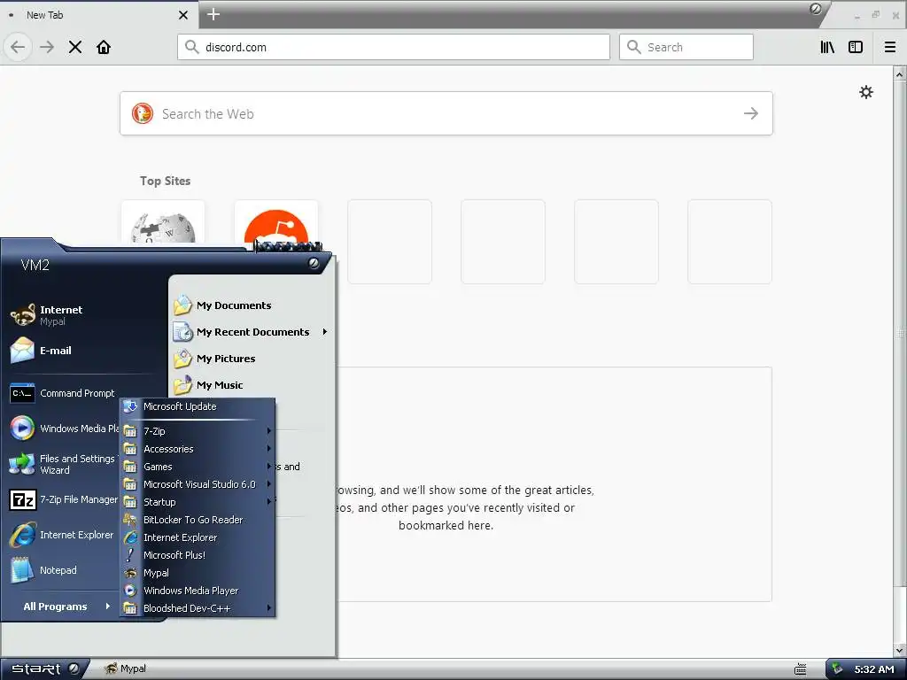
Task: Go forward with the browser forward arrow
Action: point(47,47)
